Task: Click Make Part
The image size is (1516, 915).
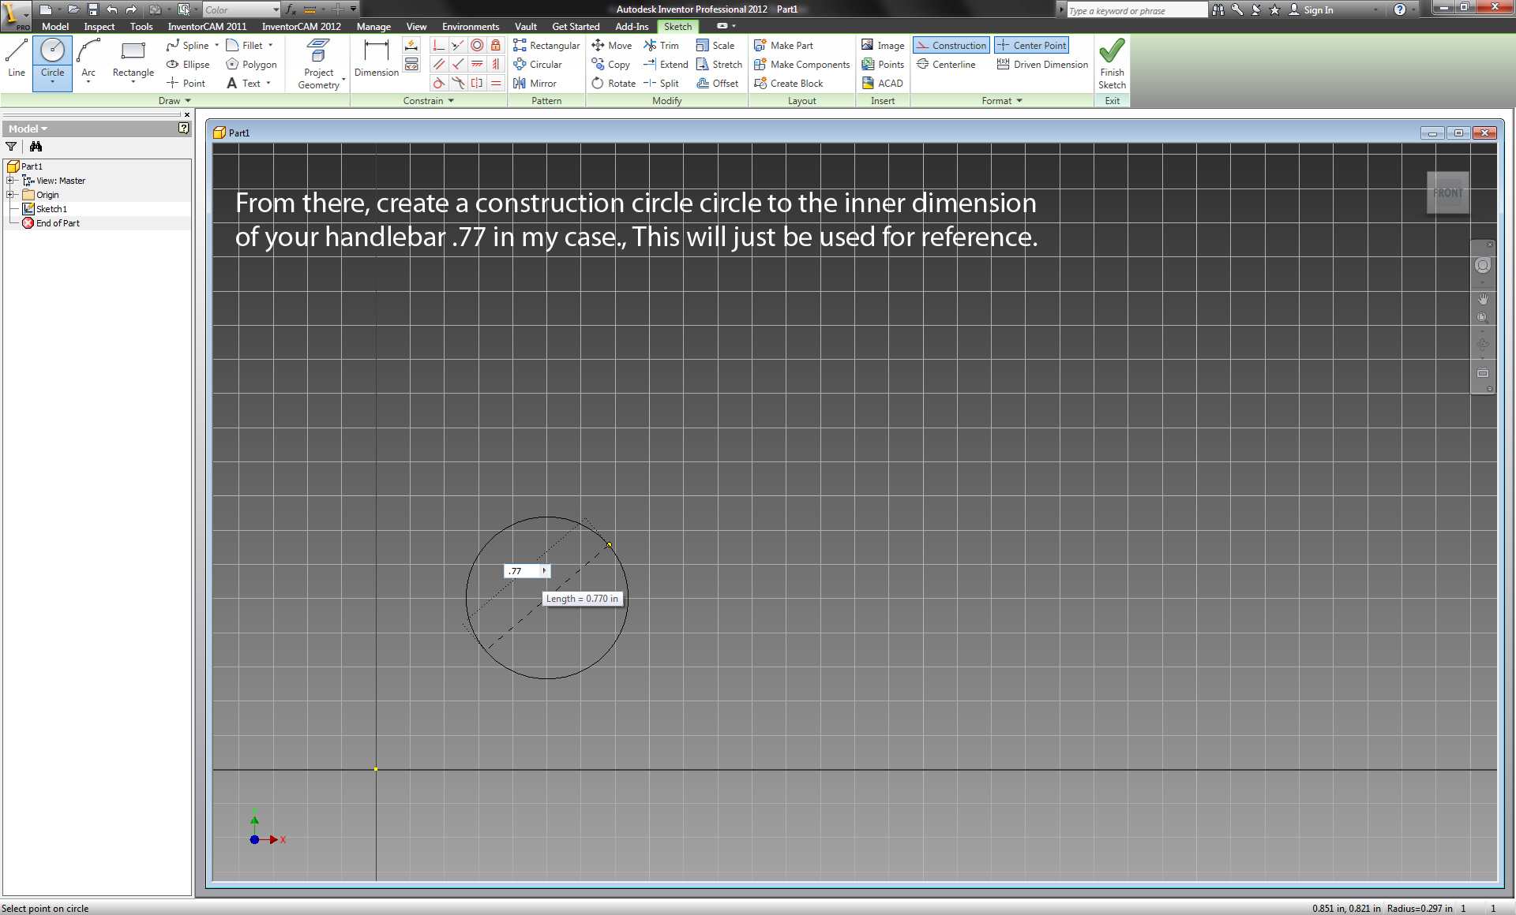Action: [x=783, y=46]
